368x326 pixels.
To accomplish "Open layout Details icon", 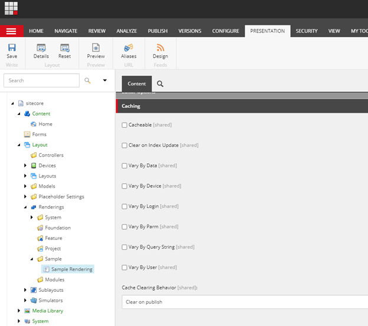I will click(x=41, y=48).
